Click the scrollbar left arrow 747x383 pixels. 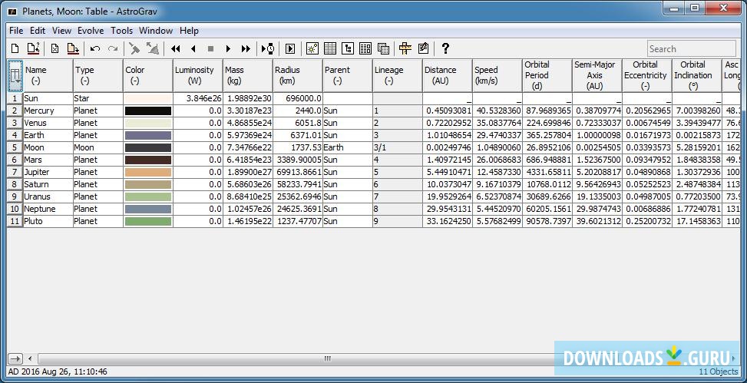pos(30,358)
